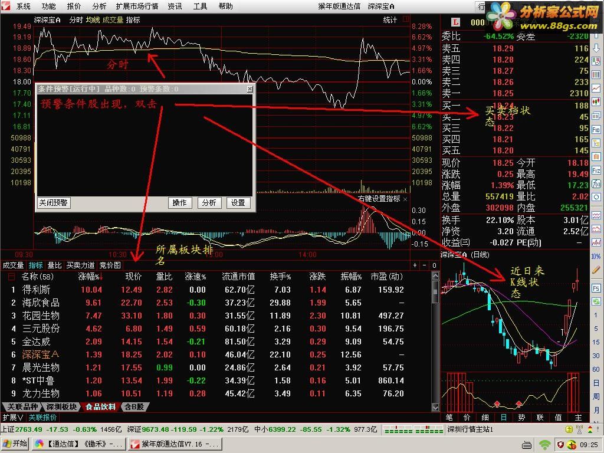
Task: Click the 关闭预警 button
Action: 54,203
